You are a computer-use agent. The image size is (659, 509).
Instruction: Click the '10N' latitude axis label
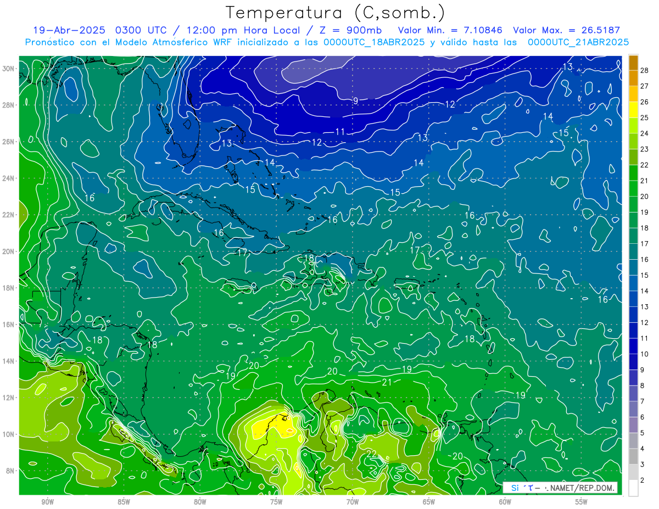click(x=9, y=434)
